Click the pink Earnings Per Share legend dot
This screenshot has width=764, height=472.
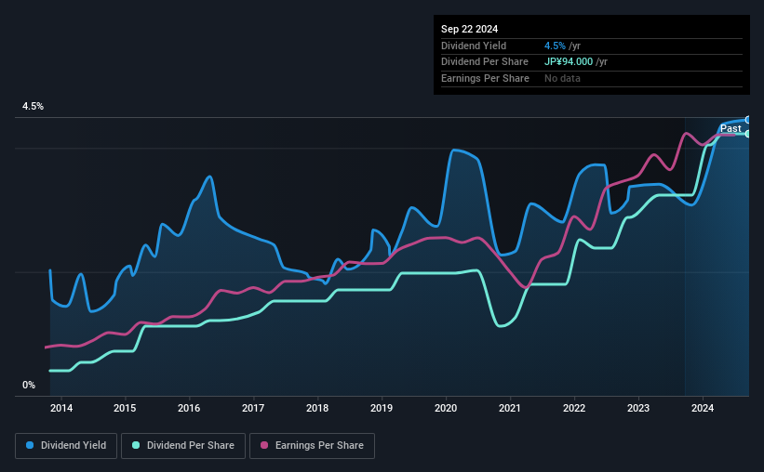tap(264, 445)
